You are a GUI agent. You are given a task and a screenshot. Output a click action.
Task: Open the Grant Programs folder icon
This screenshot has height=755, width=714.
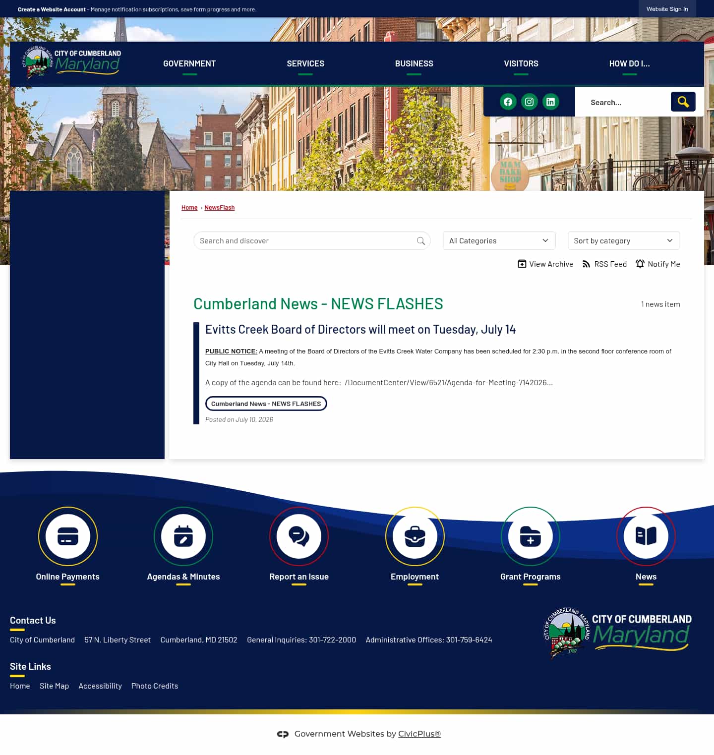pos(531,536)
